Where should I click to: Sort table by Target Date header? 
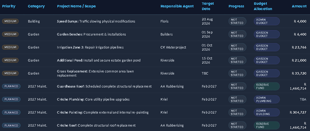pyautogui.click(x=208, y=6)
